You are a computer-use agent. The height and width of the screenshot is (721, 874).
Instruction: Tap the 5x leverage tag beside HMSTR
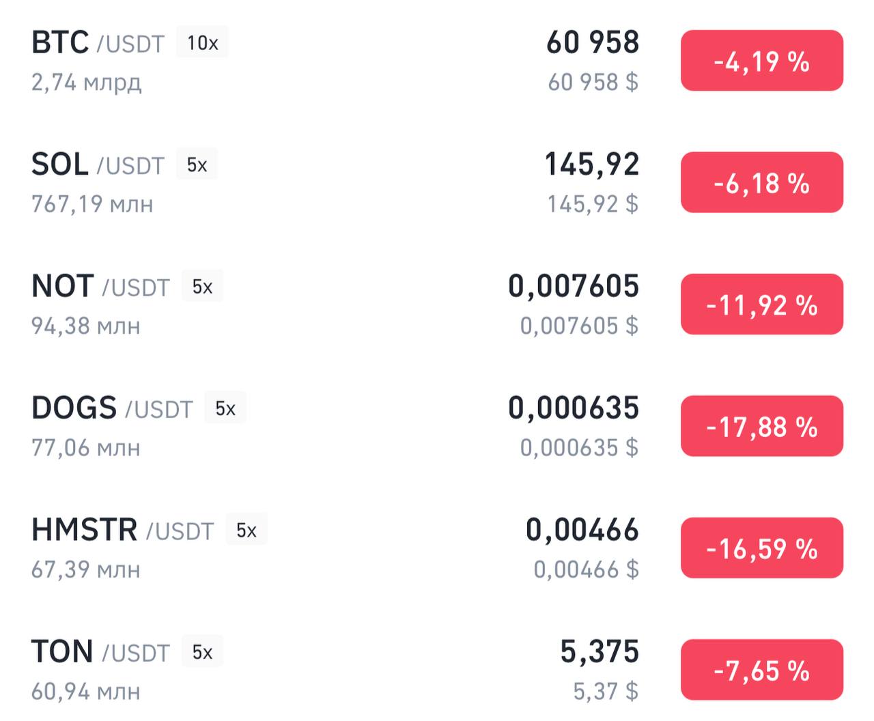pos(246,531)
